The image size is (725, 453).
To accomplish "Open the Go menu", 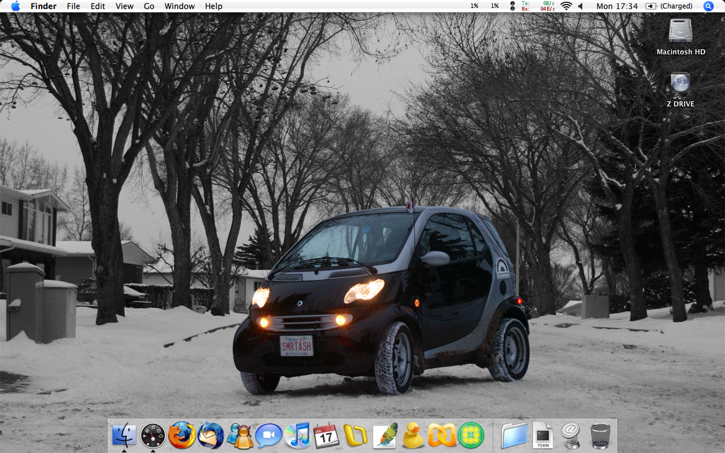I will click(149, 6).
